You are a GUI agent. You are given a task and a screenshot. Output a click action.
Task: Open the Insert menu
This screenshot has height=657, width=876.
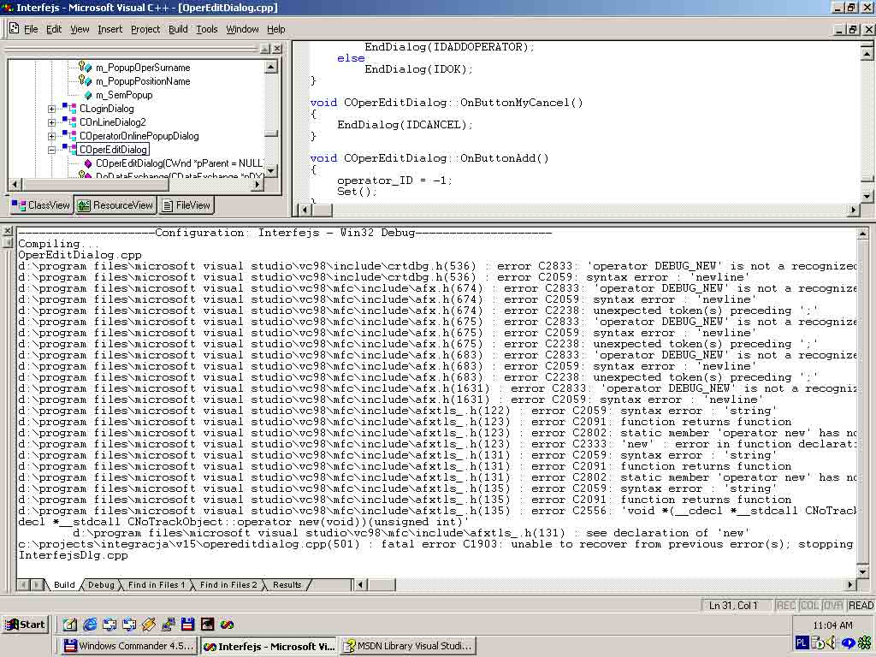click(x=109, y=29)
